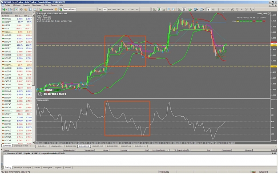This screenshot has height=174, width=278.
Task: Open the EURUSD,M15 chart tab after EURUSD,M5
Action: pyautogui.click(x=98, y=146)
